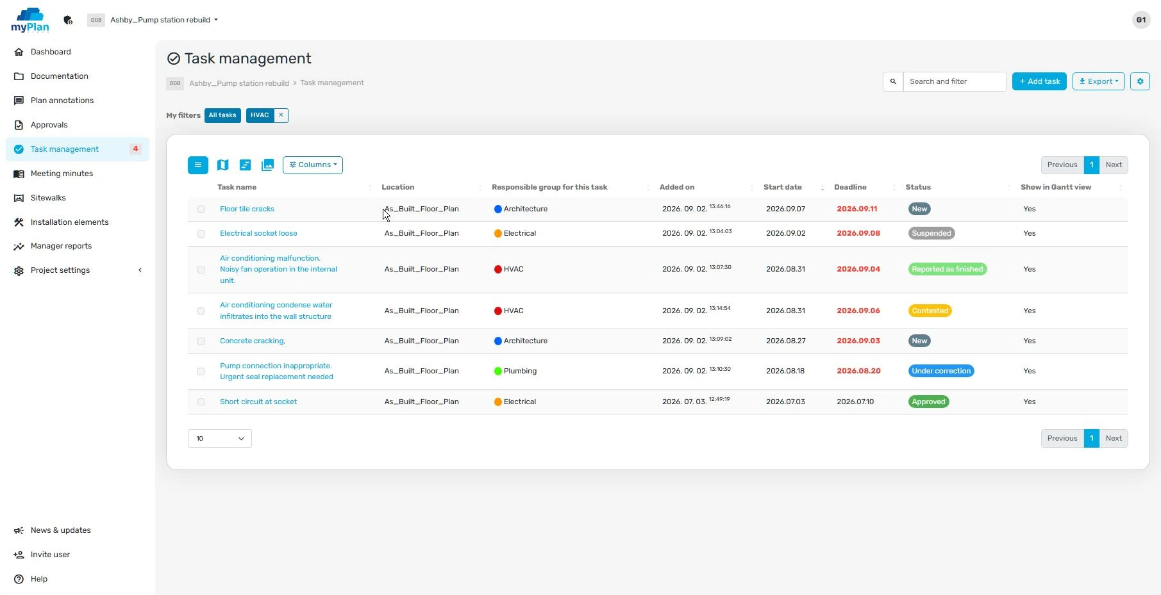The image size is (1161, 595).
Task: Open the plan map view icon
Action: point(222,165)
